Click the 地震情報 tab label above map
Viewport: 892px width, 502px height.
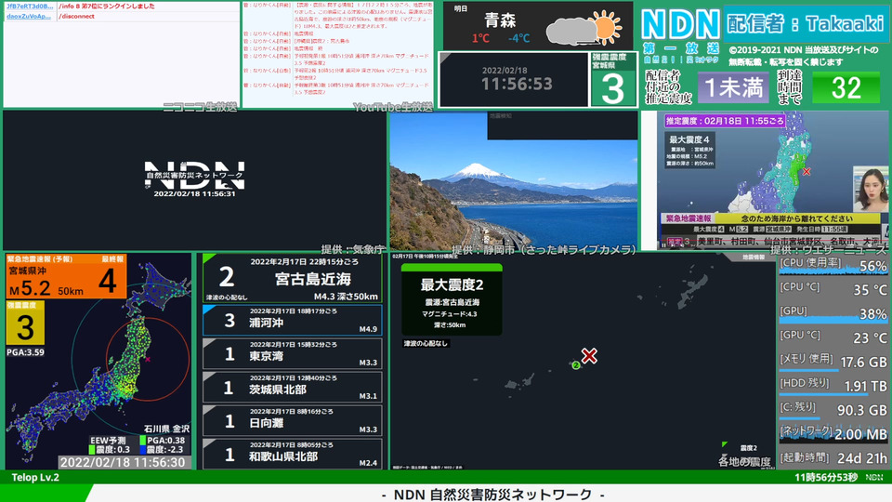coord(754,258)
